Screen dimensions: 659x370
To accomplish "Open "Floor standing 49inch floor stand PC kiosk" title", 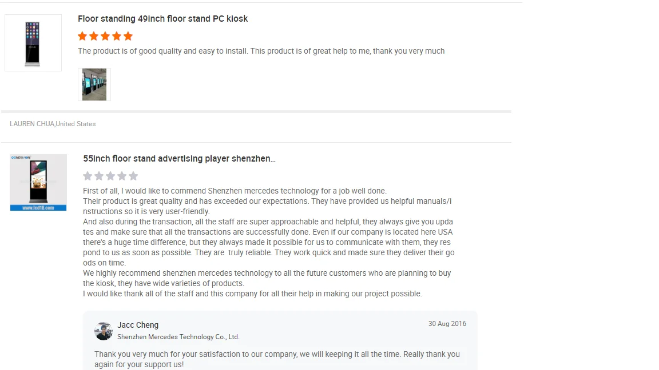I will (x=162, y=19).
